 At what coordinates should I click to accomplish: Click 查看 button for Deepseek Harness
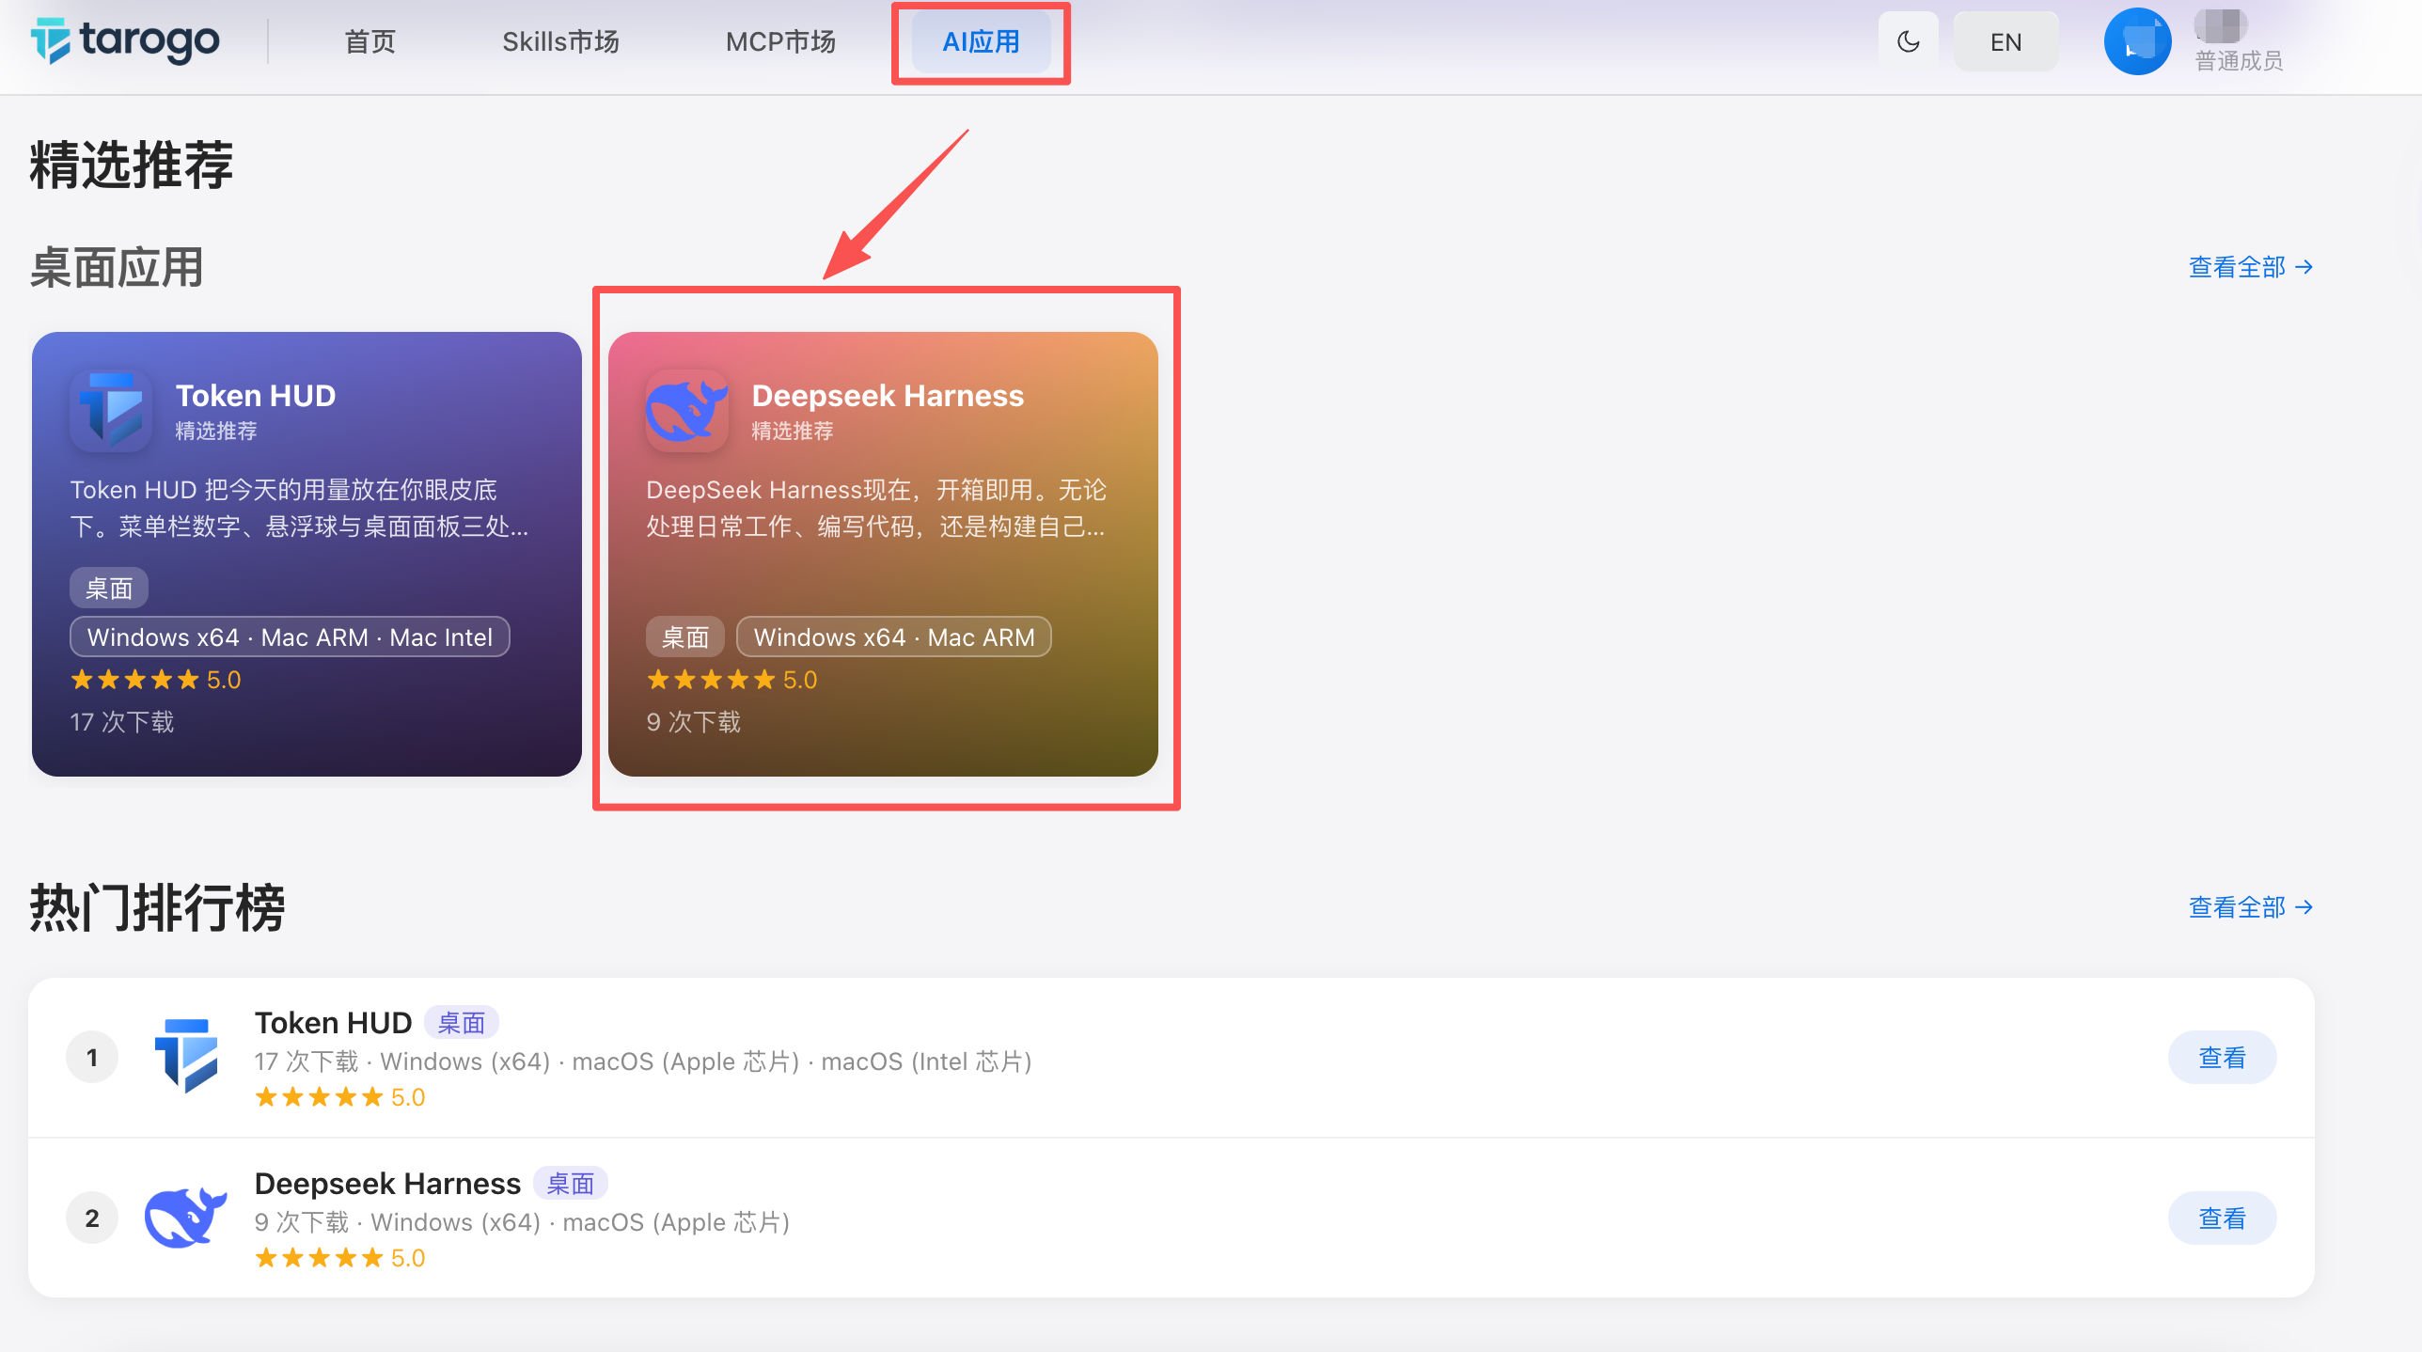tap(2222, 1218)
